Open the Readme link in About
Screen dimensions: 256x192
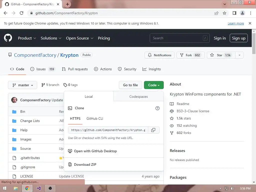coord(179,104)
